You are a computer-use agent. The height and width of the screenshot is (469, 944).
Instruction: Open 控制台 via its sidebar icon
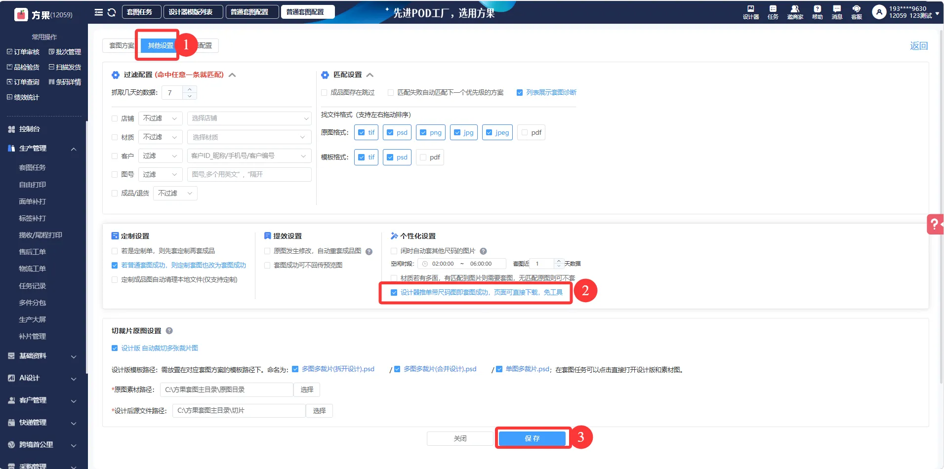click(x=11, y=129)
